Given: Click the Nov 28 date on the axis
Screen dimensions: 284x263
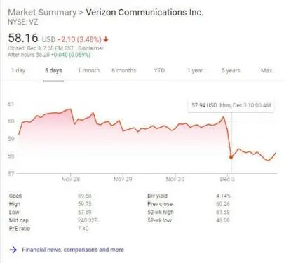Looking at the screenshot, I should click(x=71, y=179).
